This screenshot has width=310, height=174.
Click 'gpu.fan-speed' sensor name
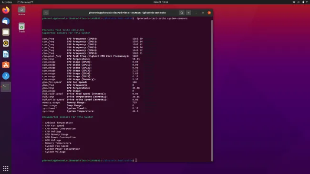tap(52, 82)
